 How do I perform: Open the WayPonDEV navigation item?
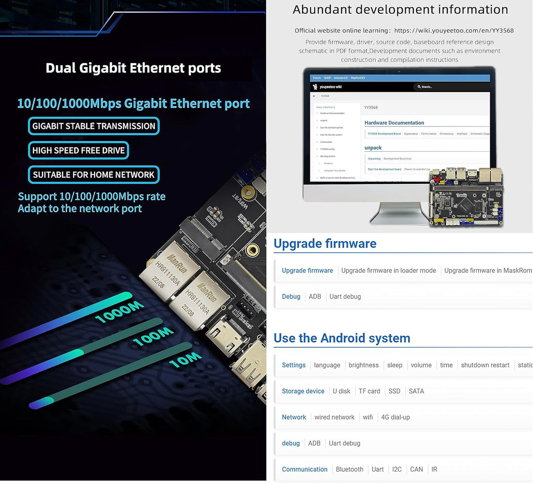pyautogui.click(x=358, y=78)
